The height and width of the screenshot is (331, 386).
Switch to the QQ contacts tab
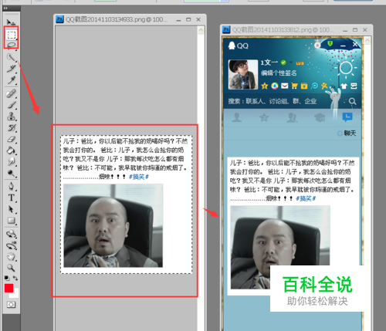pyautogui.click(x=236, y=117)
